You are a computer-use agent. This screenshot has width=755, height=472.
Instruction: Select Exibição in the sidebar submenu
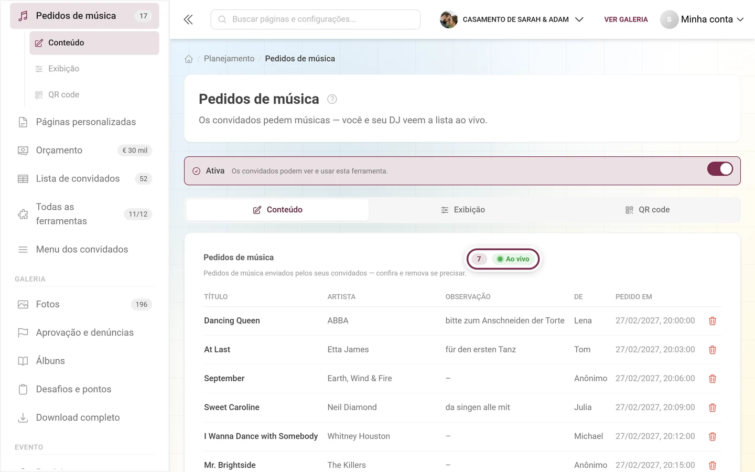click(x=94, y=69)
